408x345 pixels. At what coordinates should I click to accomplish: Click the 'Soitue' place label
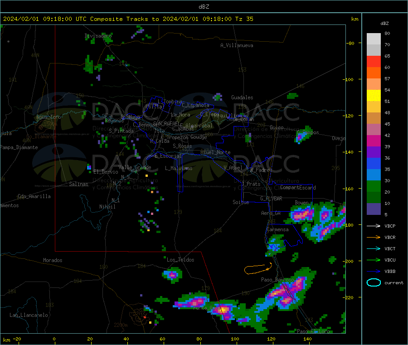(x=241, y=202)
